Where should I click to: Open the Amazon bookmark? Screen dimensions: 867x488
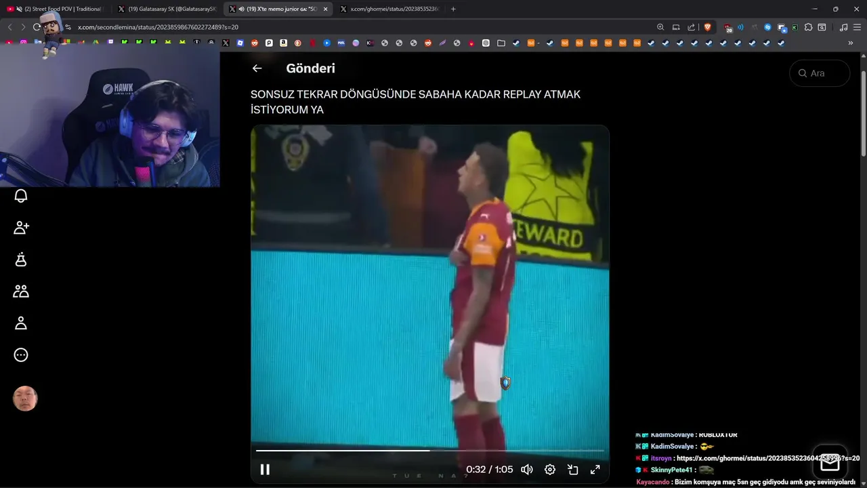pyautogui.click(x=284, y=43)
